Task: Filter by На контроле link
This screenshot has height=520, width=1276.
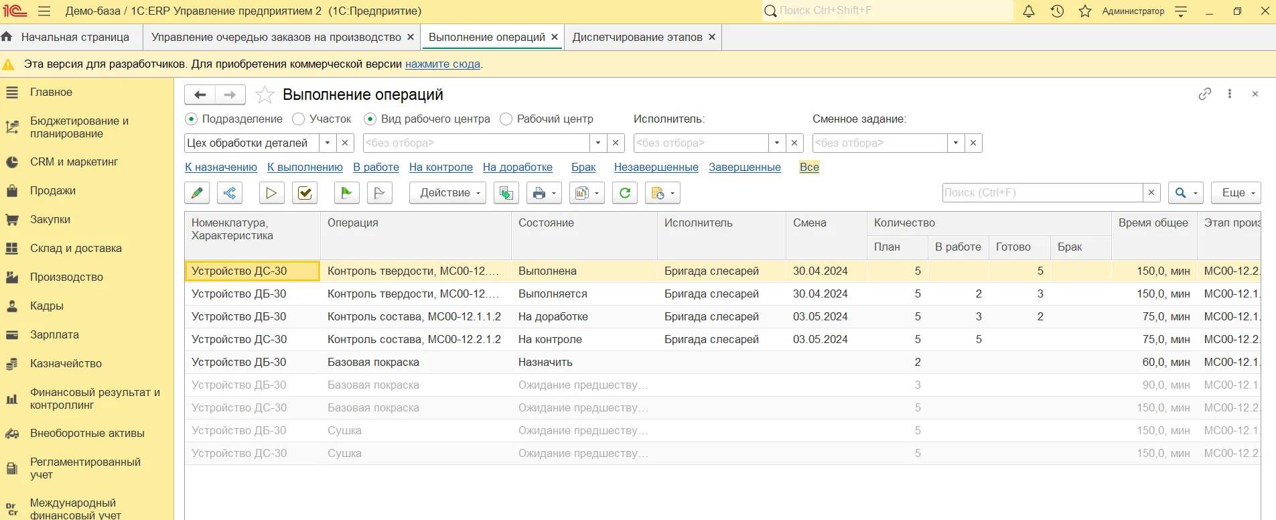Action: click(x=441, y=168)
